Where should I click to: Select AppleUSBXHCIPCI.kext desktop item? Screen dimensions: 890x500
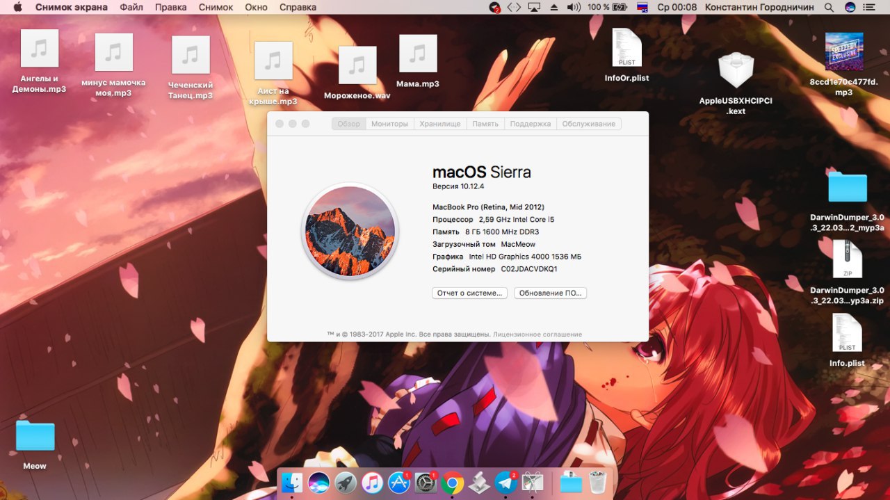coord(736,83)
